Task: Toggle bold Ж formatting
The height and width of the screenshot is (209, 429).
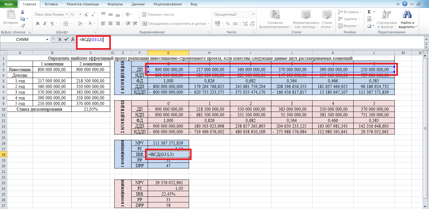Action: (38, 24)
